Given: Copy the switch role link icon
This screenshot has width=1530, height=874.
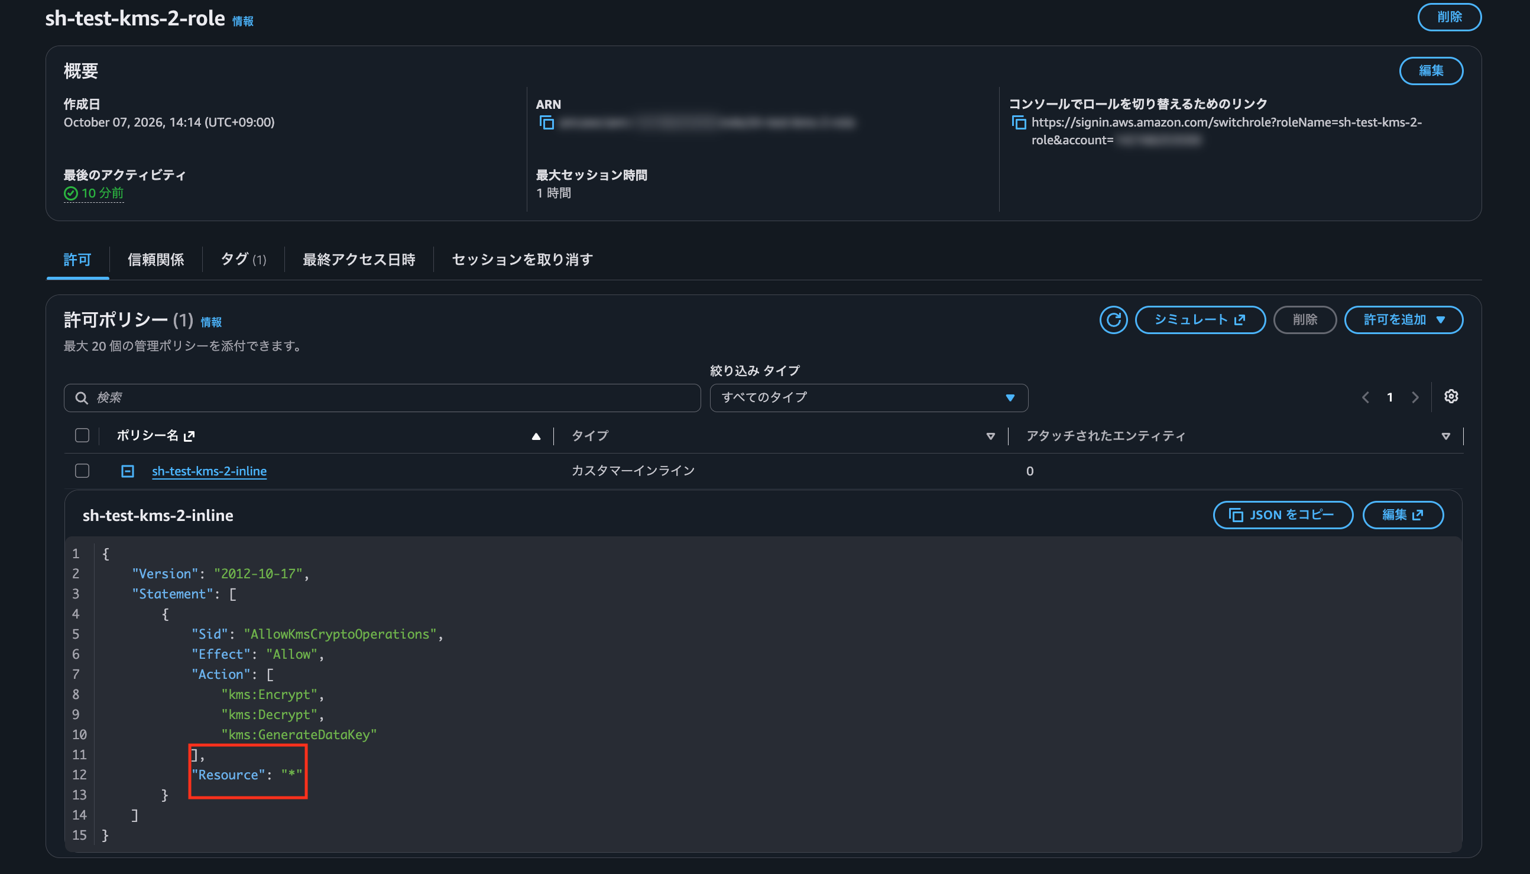Looking at the screenshot, I should 1018,122.
